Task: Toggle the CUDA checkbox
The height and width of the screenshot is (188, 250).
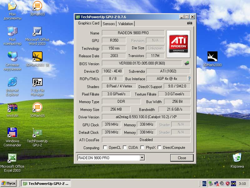Action: coord(125,147)
